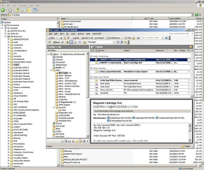Open the Explorer Favorites menu

pyautogui.click(x=23, y=5)
